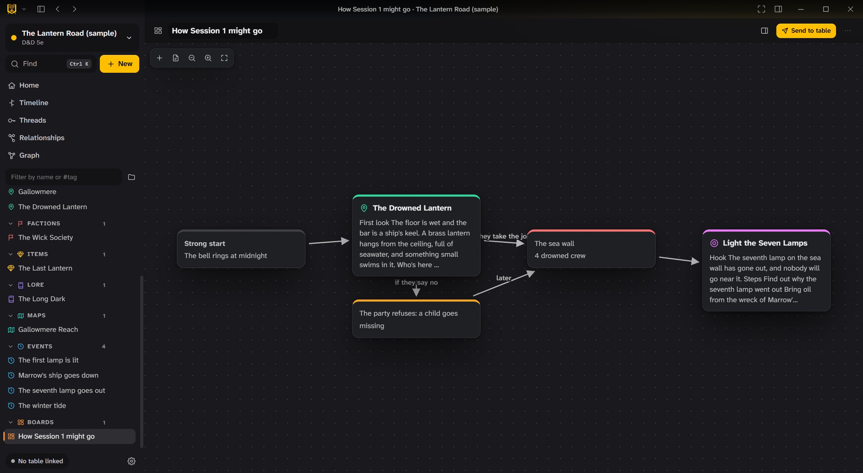Click No table linked status
Screen dimensions: 863x473
coord(37,461)
